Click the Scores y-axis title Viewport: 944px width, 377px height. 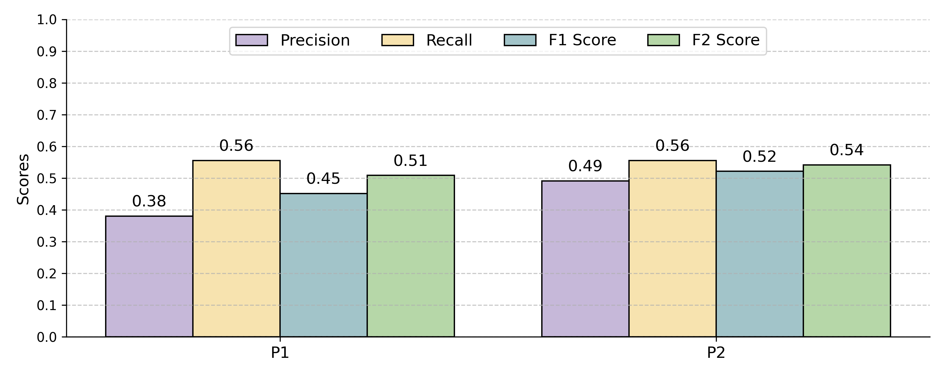tap(23, 179)
